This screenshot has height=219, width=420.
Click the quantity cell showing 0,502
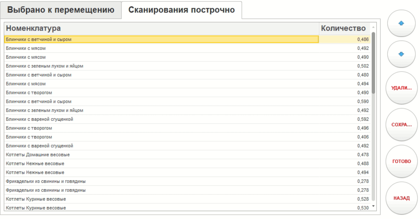[x=345, y=66]
